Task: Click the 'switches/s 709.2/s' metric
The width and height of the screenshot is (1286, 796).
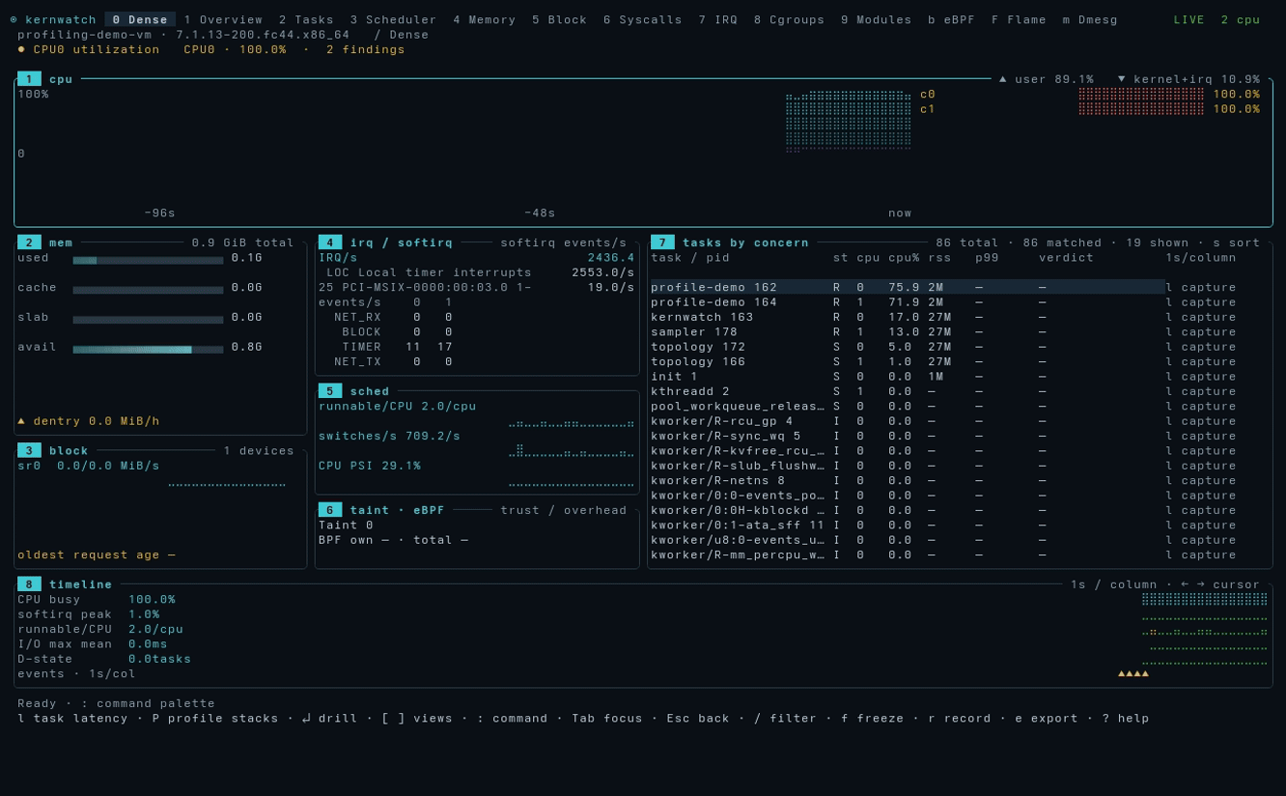Action: click(x=389, y=436)
